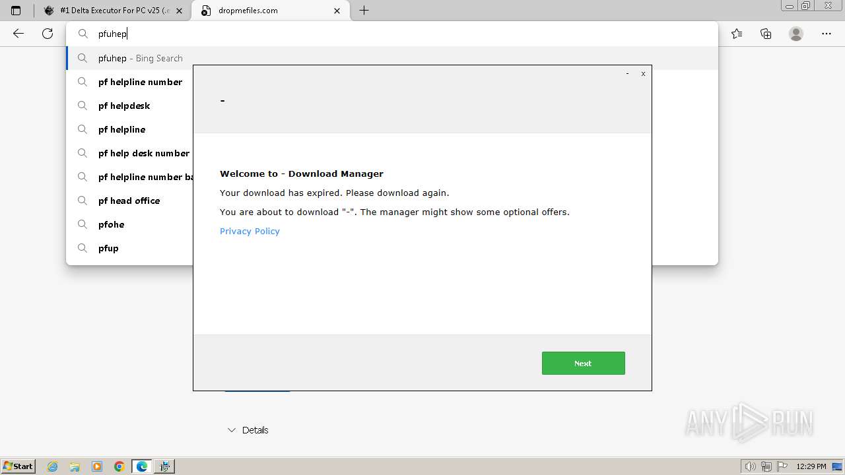Click search icon beside 'pf helpline number'
The height and width of the screenshot is (475, 845).
[x=83, y=82]
